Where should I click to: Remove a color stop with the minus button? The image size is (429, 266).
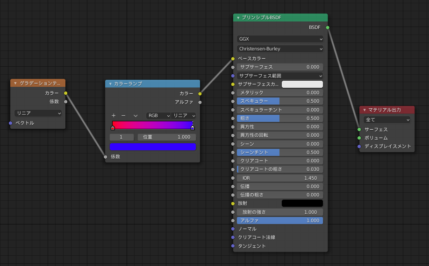(123, 116)
